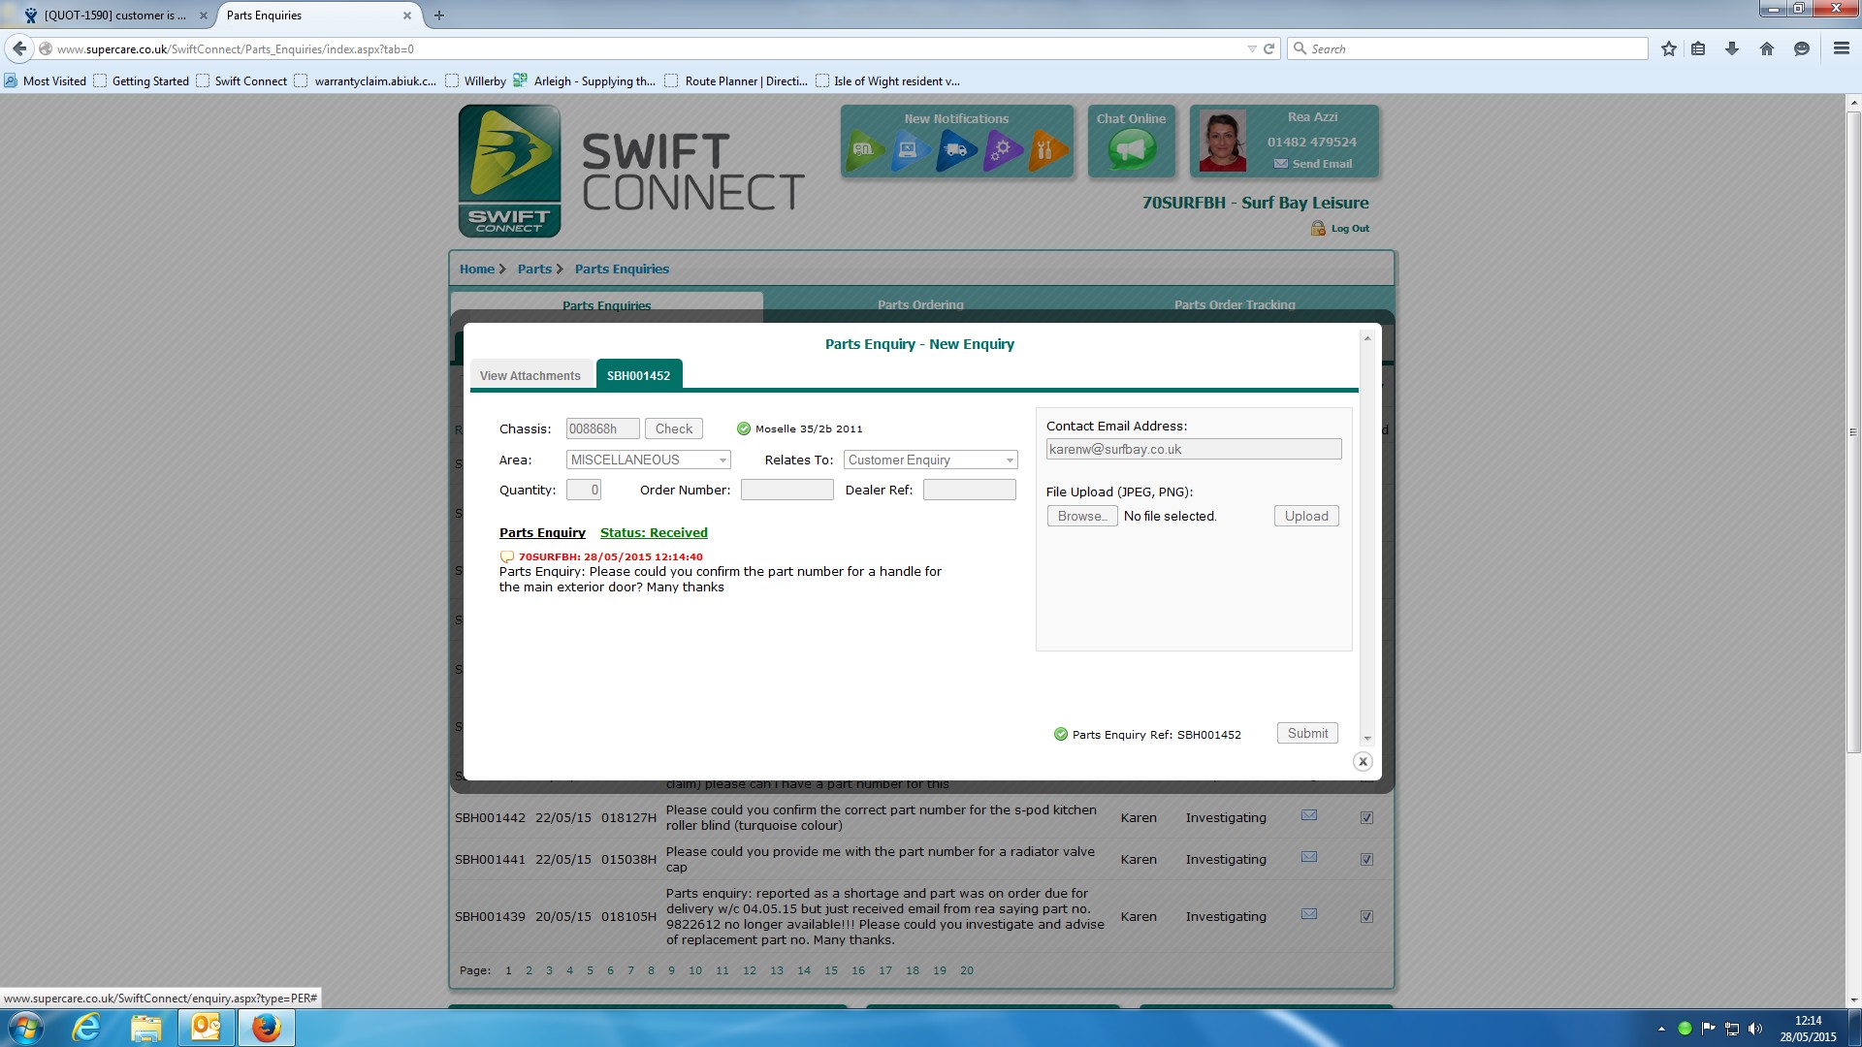Image resolution: width=1862 pixels, height=1047 pixels.
Task: Switch to View Attachments tab
Action: (530, 376)
